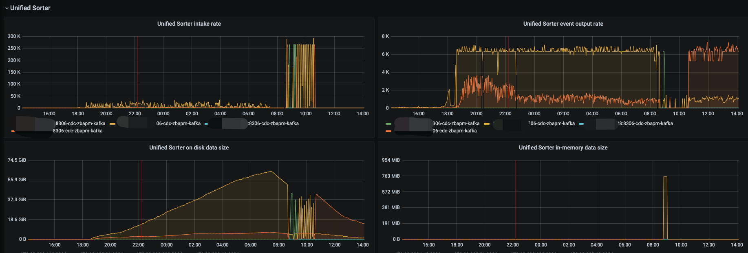Screen dimensions: 748x253
Task: Toggle orange series label in event output legend
Action: (x=455, y=131)
